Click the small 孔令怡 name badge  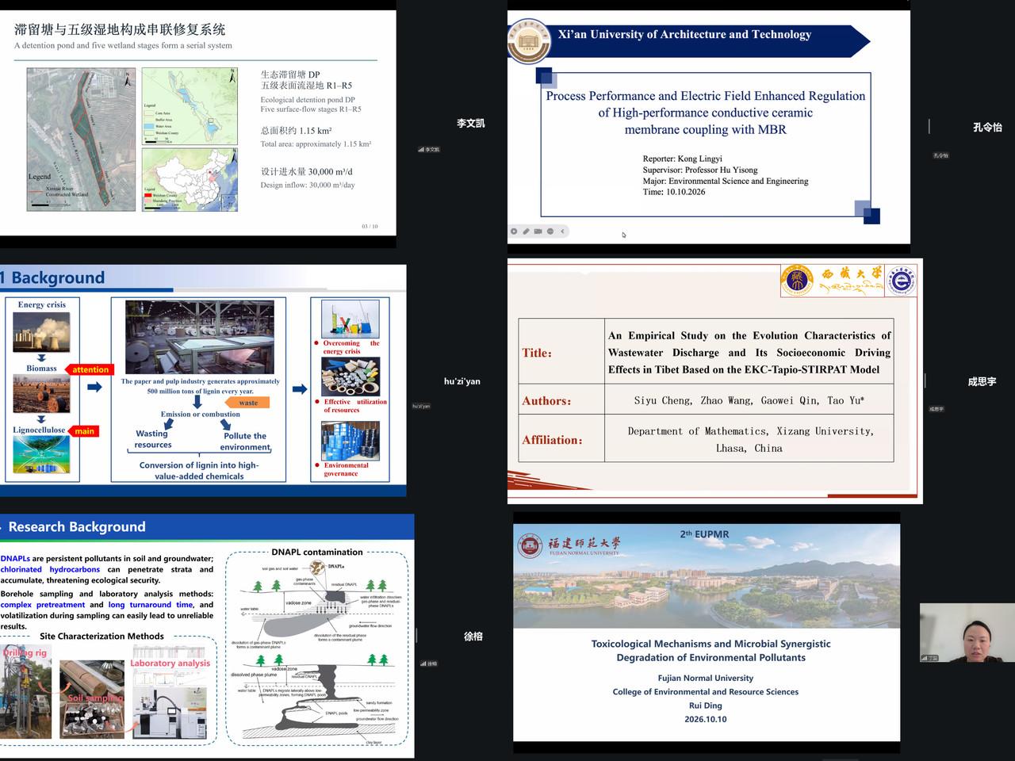[x=940, y=155]
